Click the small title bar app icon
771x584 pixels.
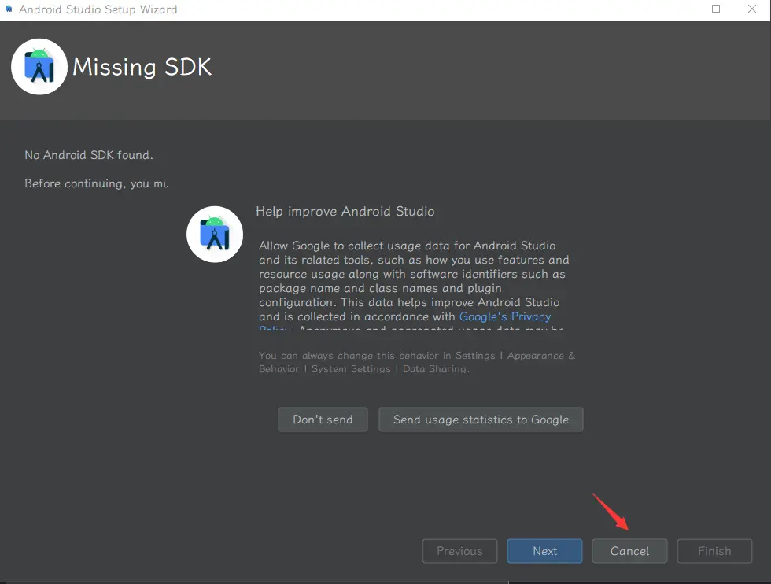point(9,9)
